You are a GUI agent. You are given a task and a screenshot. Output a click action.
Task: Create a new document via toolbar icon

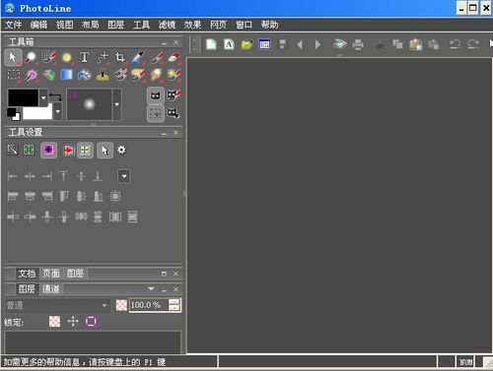pos(211,44)
